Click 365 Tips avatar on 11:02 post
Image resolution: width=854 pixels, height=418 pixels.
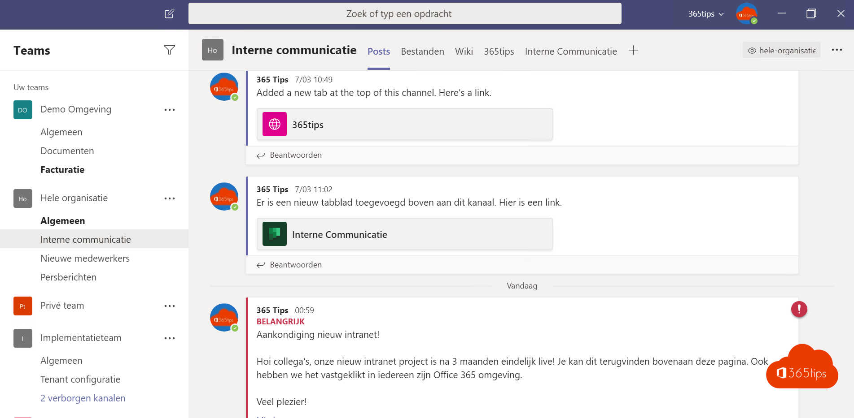224,197
